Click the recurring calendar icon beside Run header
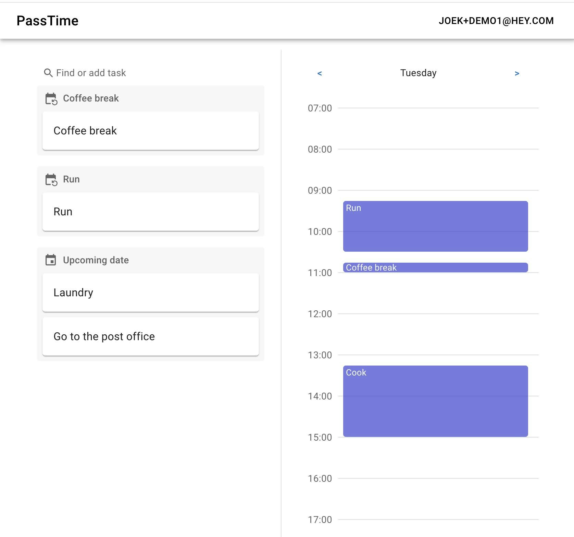 point(51,180)
